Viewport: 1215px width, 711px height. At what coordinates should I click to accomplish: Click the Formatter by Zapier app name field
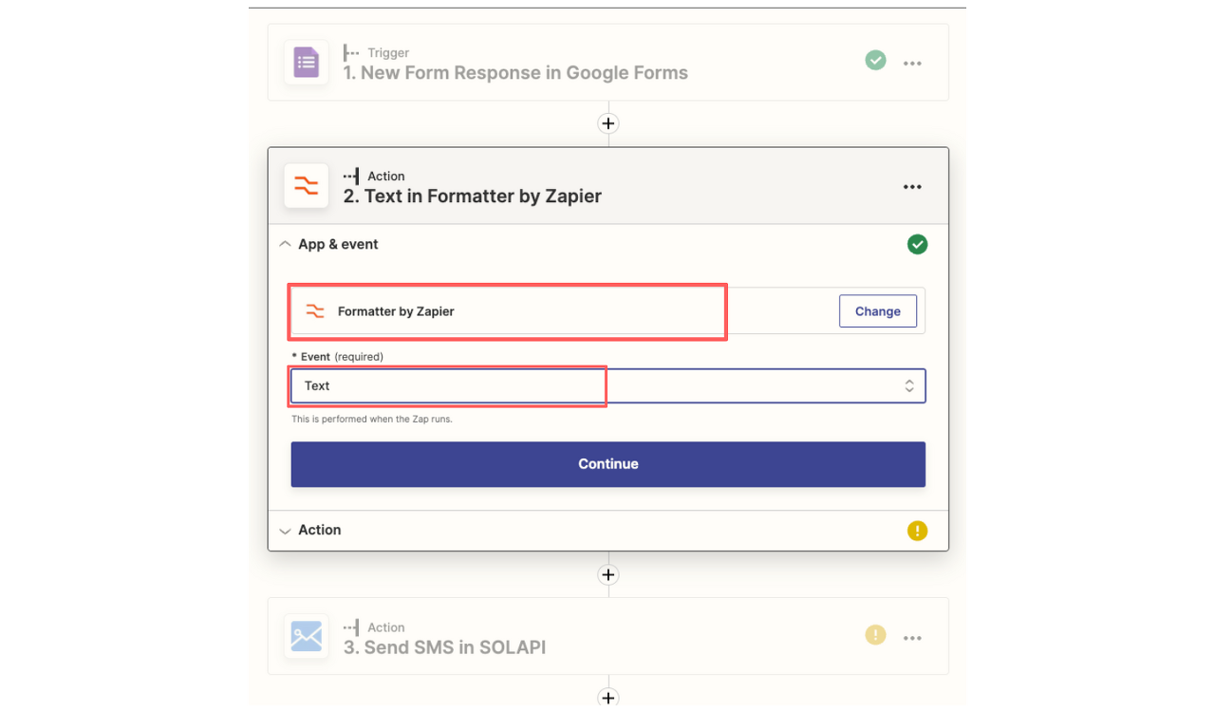tap(607, 311)
